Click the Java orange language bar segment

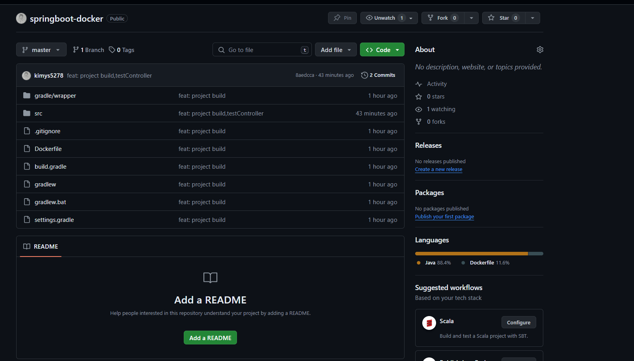pos(472,253)
